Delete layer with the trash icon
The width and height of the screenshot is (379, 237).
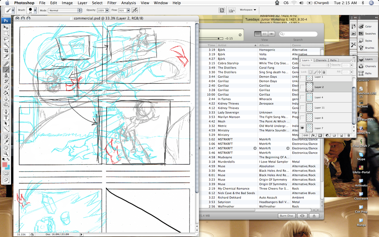point(348,136)
